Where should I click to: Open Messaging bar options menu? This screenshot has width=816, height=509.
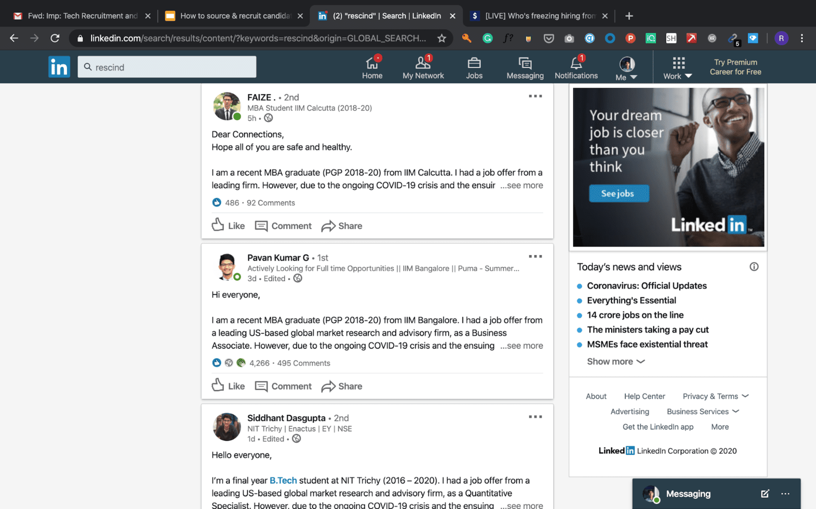coord(785,493)
